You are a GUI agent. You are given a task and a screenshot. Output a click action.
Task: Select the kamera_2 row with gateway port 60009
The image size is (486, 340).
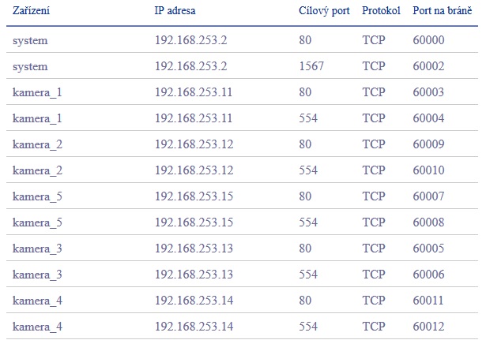click(x=242, y=144)
